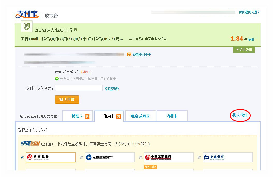The height and width of the screenshot is (177, 273).
Task: Select the 交通银行 radio button
Action: pos(199,157)
